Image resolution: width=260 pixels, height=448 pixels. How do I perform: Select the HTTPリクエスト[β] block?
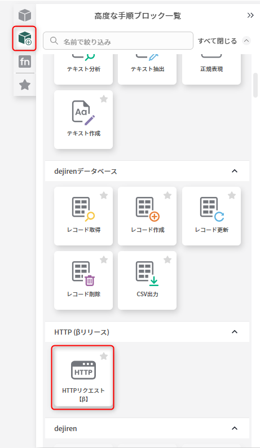tap(83, 377)
